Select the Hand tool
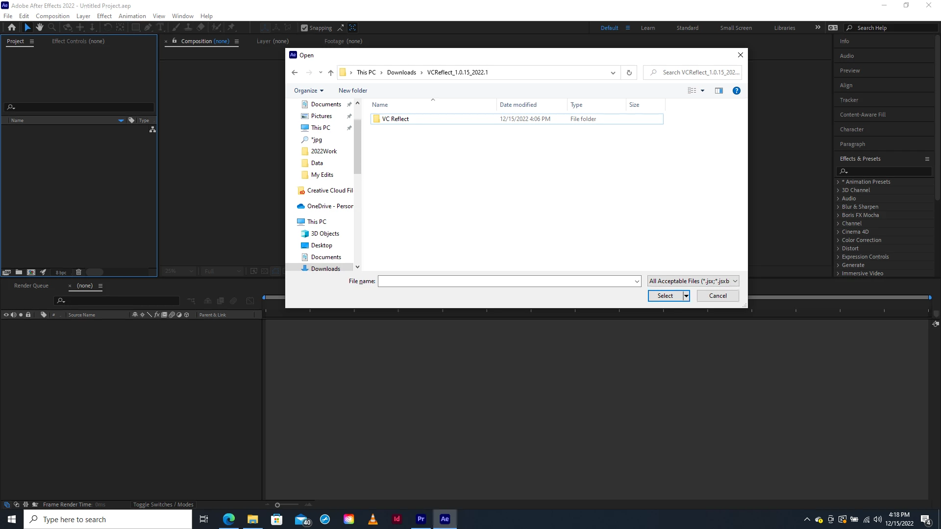941x529 pixels. pos(40,27)
